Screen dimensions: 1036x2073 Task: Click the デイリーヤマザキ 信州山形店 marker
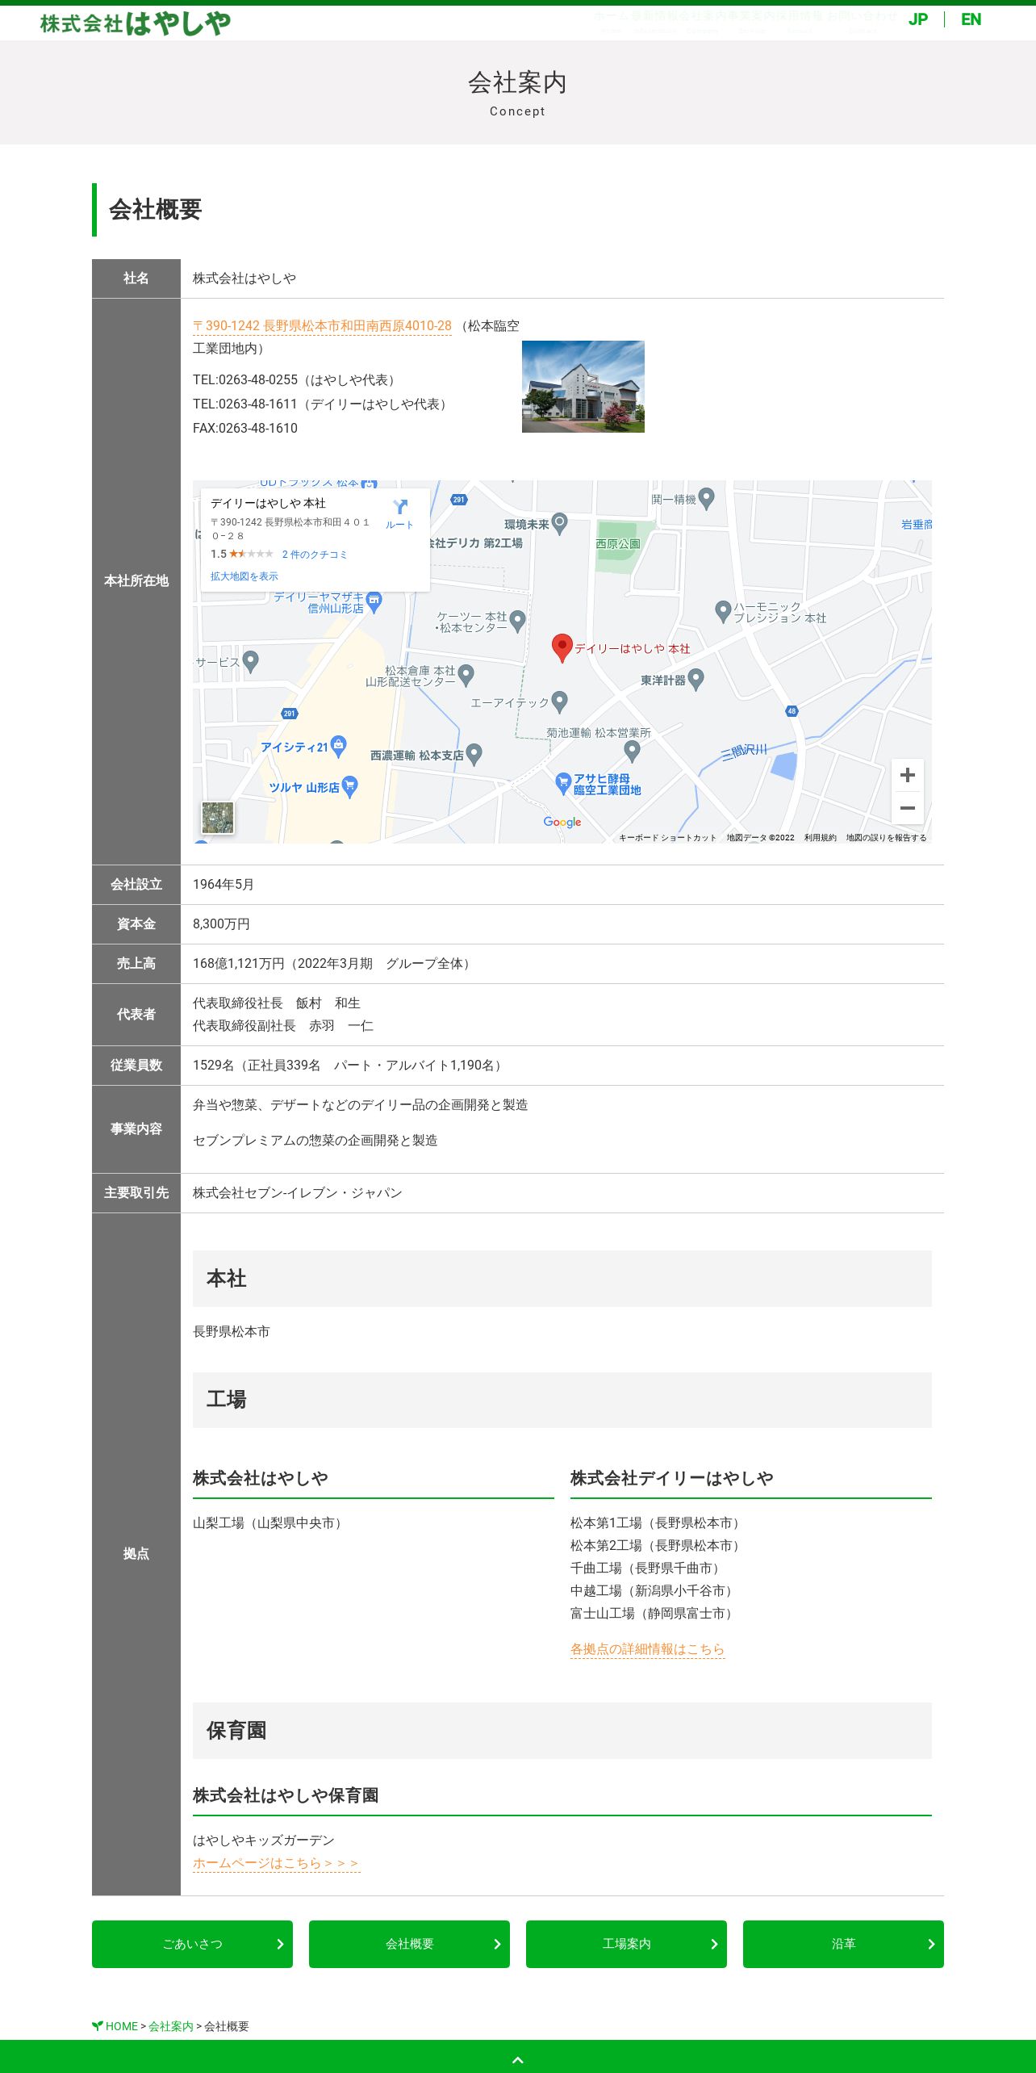[374, 601]
